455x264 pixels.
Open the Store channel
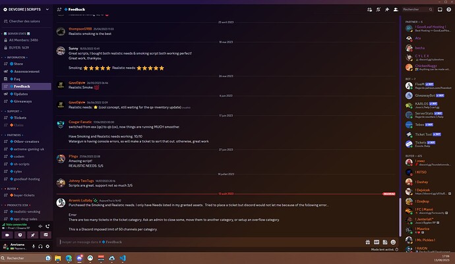(26, 64)
